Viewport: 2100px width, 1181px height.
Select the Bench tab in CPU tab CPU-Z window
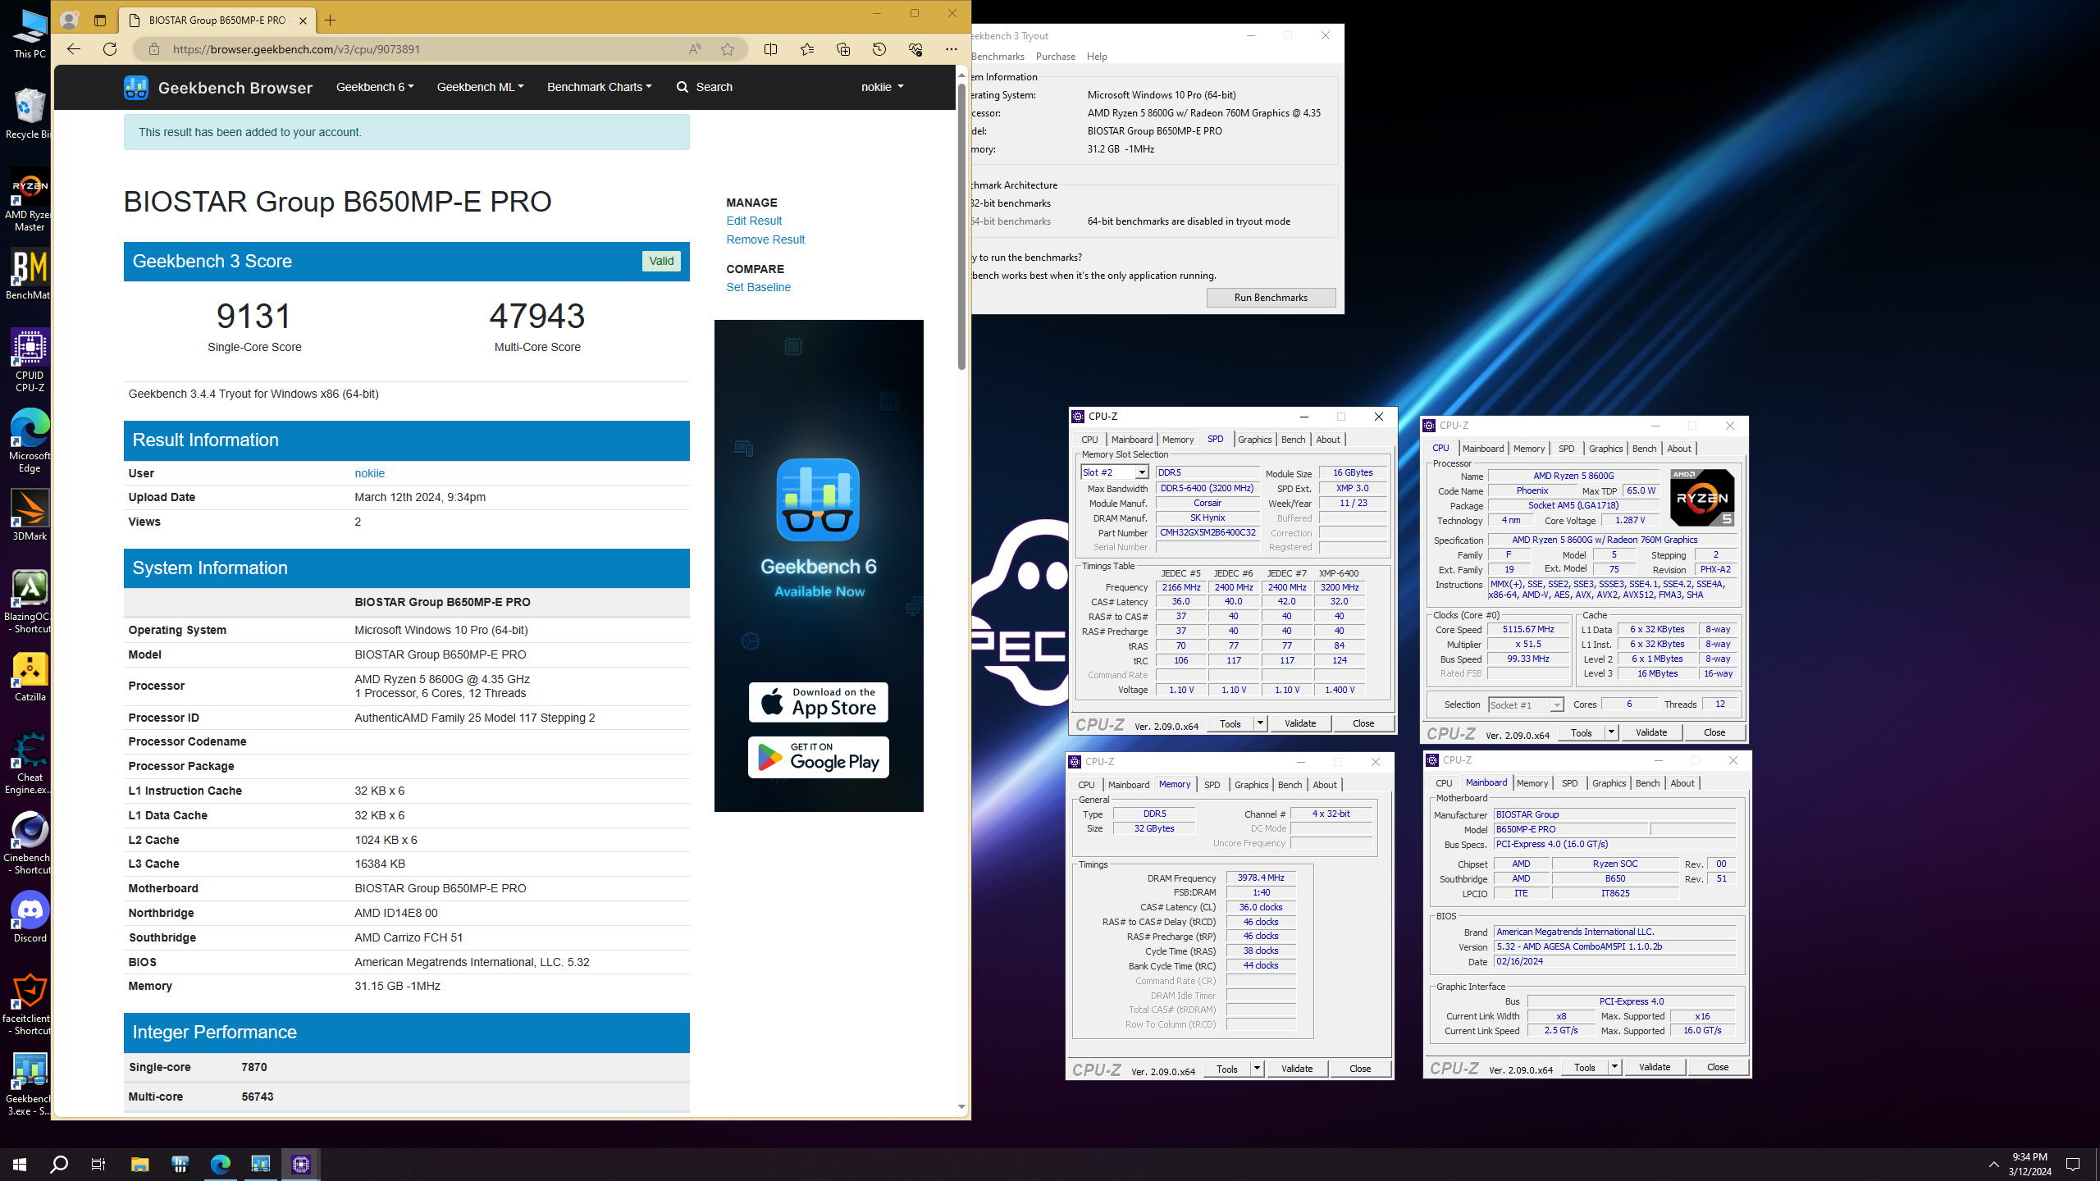(x=1644, y=449)
